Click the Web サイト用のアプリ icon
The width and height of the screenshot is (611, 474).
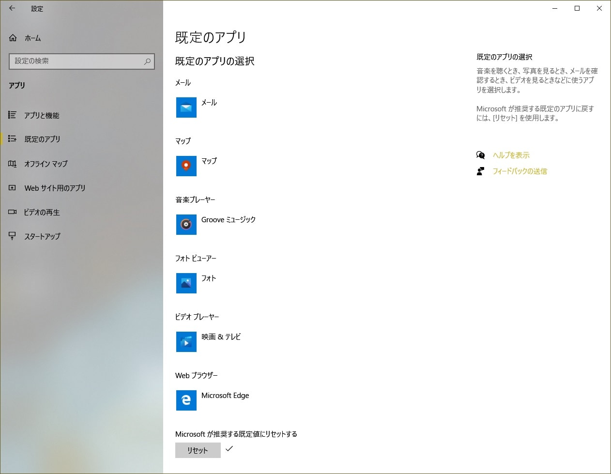pyautogui.click(x=13, y=188)
